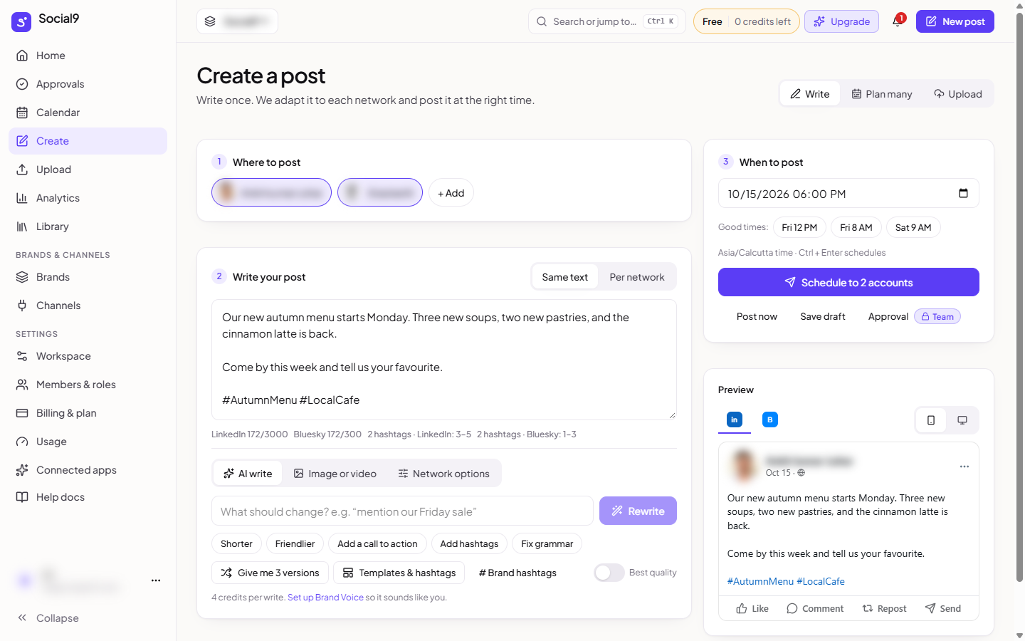This screenshot has height=641, width=1025.
Task: Open the Image or video tab
Action: (335, 474)
